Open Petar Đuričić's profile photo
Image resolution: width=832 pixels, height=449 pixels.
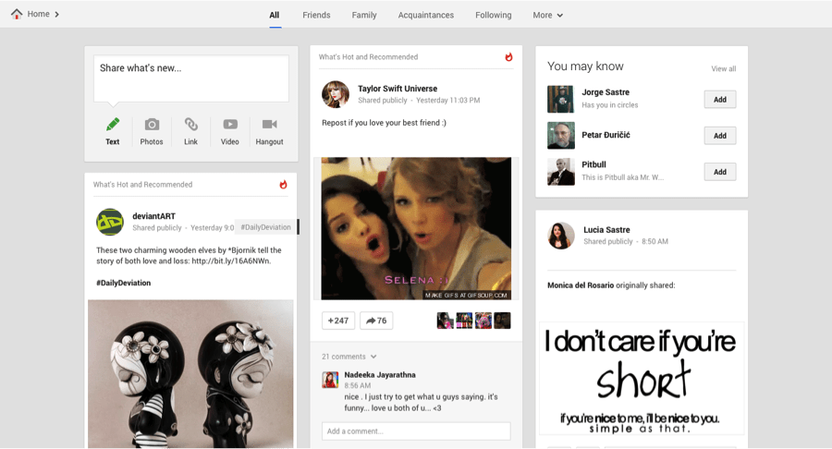point(561,135)
